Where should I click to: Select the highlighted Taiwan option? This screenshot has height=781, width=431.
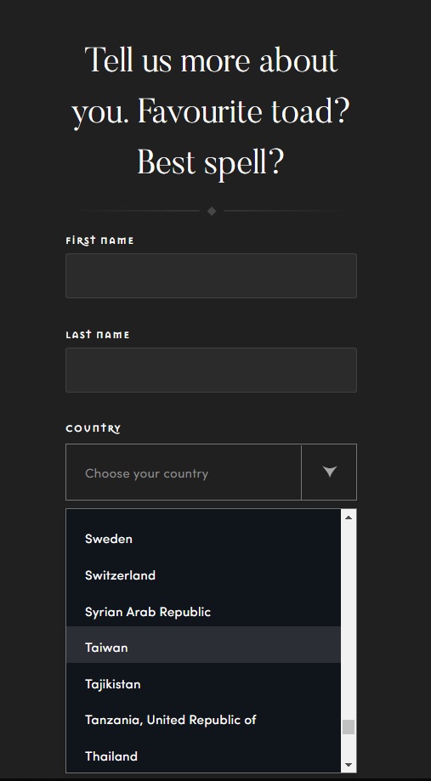click(x=203, y=644)
